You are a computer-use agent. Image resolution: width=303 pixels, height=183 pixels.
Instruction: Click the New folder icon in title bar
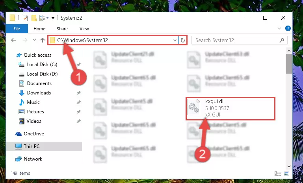click(34, 18)
